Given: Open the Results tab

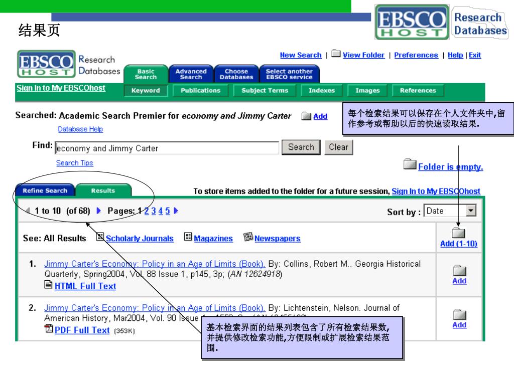Looking at the screenshot, I should (x=103, y=190).
